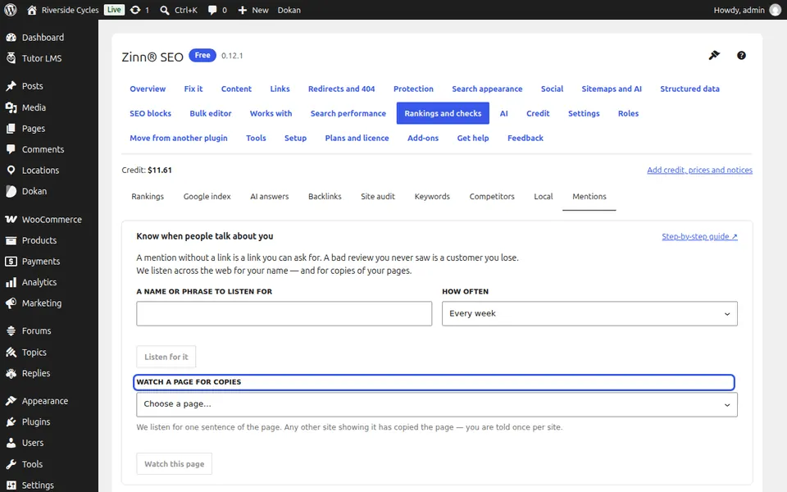Click the Howdy, admin account menu
Image resolution: width=787 pixels, height=492 pixels.
click(x=747, y=10)
